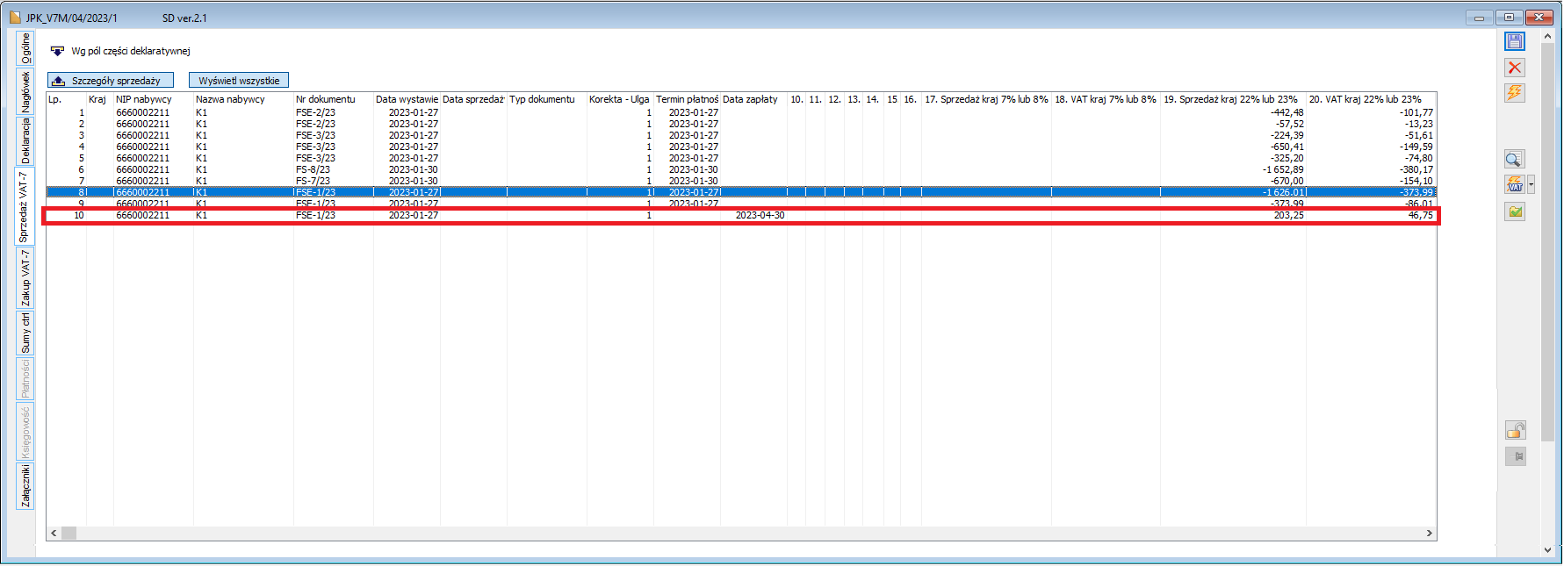This screenshot has height=566, width=1564.
Task: Click the greyed pin icon below the padlock
Action: click(1515, 456)
